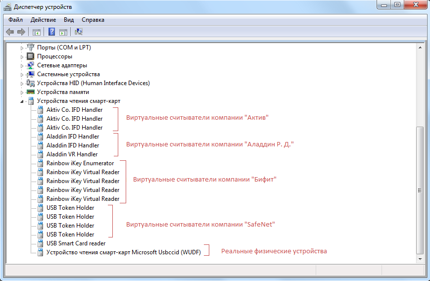Expand the Порты (COM и LPT) node

(x=22, y=48)
